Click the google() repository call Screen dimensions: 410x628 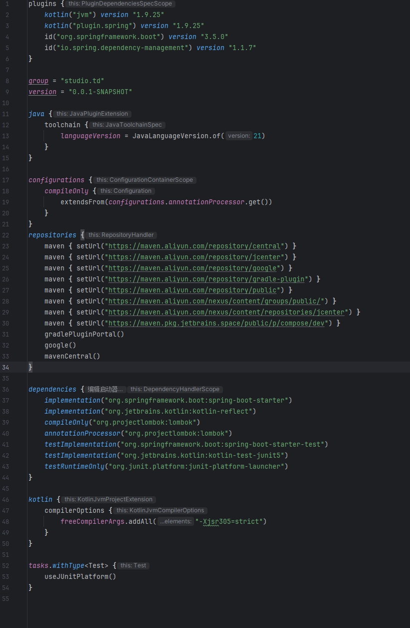pyautogui.click(x=60, y=345)
